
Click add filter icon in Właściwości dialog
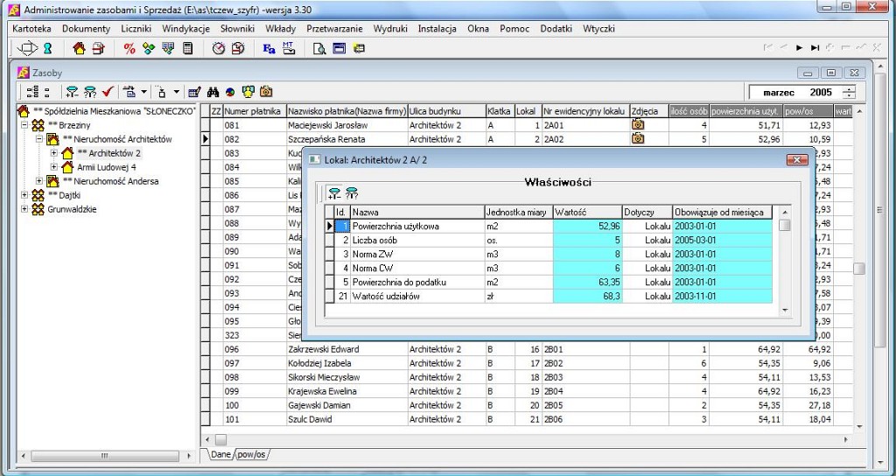tap(334, 193)
